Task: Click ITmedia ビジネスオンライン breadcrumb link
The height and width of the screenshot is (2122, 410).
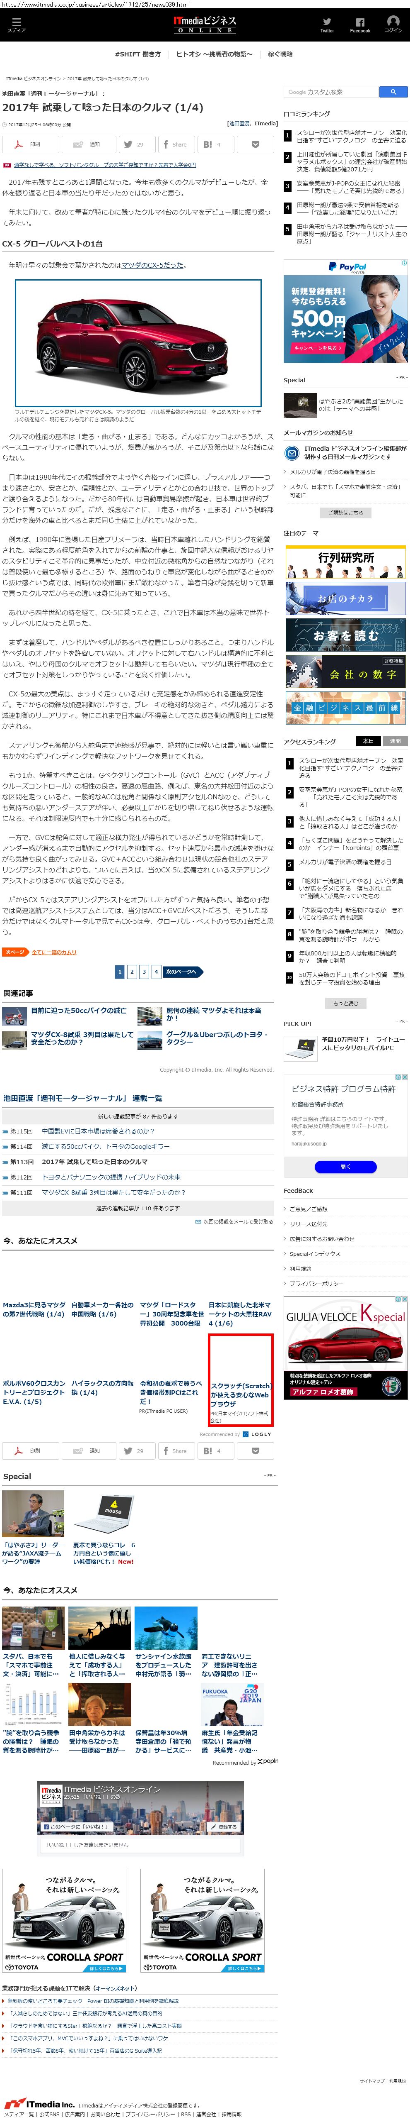Action: [33, 78]
